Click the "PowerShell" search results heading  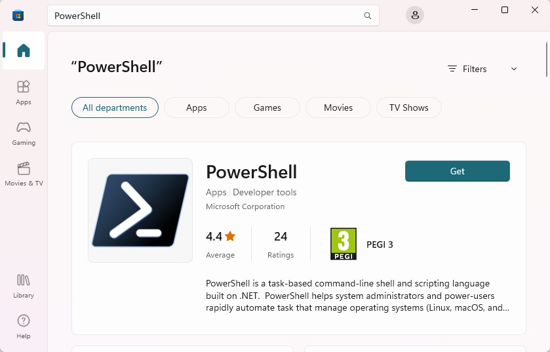(117, 67)
